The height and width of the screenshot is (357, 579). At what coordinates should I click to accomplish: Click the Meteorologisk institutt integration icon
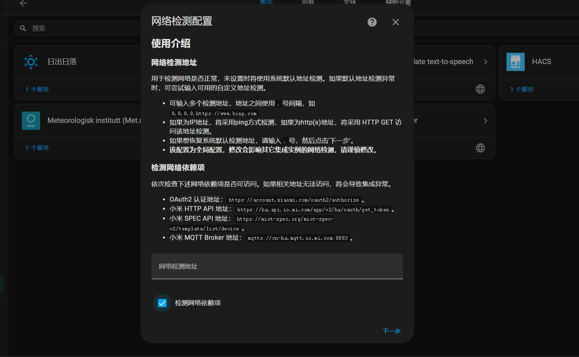coord(31,120)
